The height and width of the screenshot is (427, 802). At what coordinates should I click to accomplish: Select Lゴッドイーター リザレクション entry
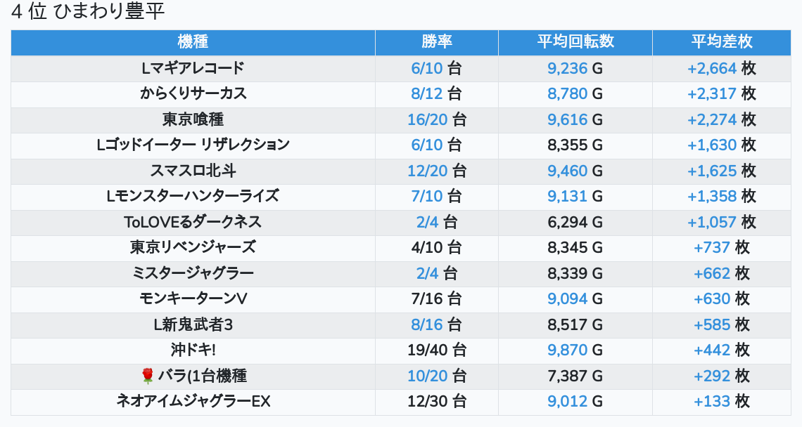point(193,145)
